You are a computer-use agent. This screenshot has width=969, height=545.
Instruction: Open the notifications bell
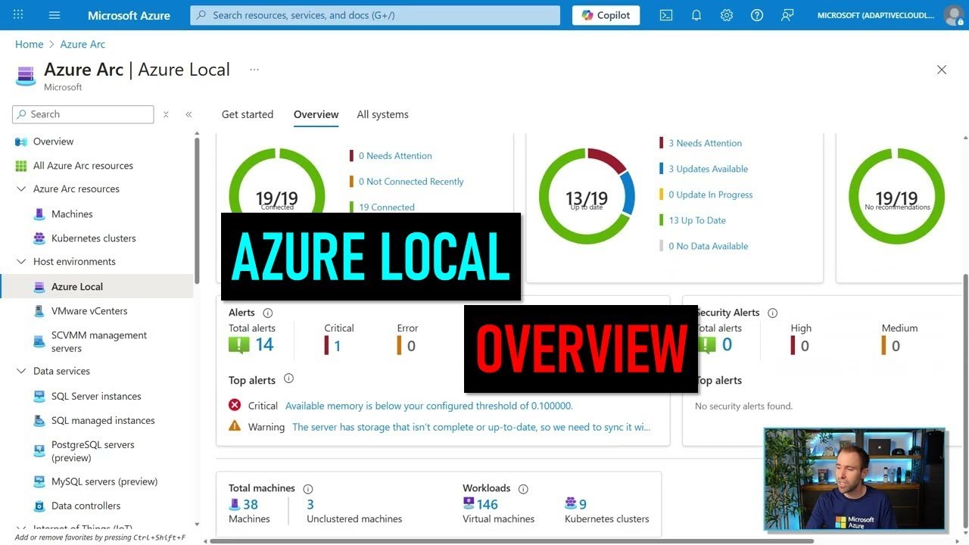point(696,15)
